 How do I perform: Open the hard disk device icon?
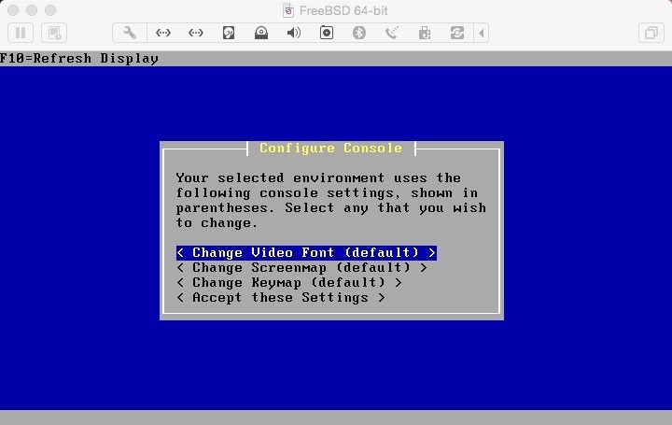[229, 33]
